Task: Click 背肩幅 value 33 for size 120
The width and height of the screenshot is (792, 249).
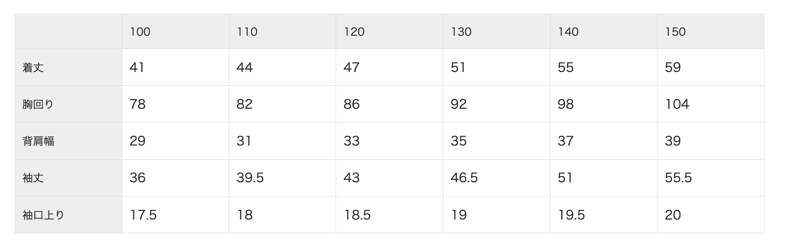Action: click(x=351, y=141)
